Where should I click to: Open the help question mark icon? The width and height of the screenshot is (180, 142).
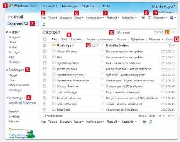172,18
